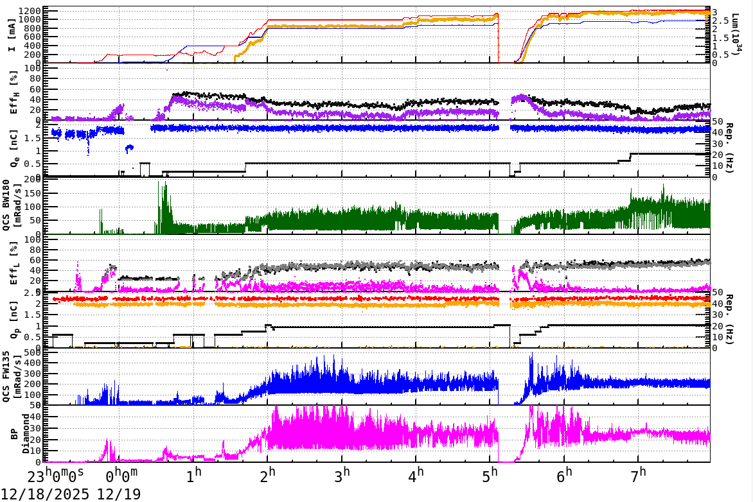
Task: Click the "4h" time tick label
Action: coord(416,476)
